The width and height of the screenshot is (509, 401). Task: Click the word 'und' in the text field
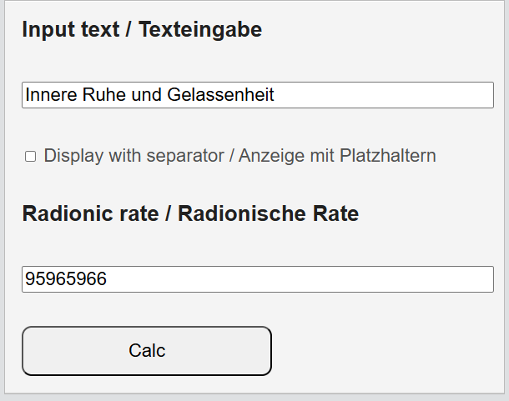click(x=147, y=95)
